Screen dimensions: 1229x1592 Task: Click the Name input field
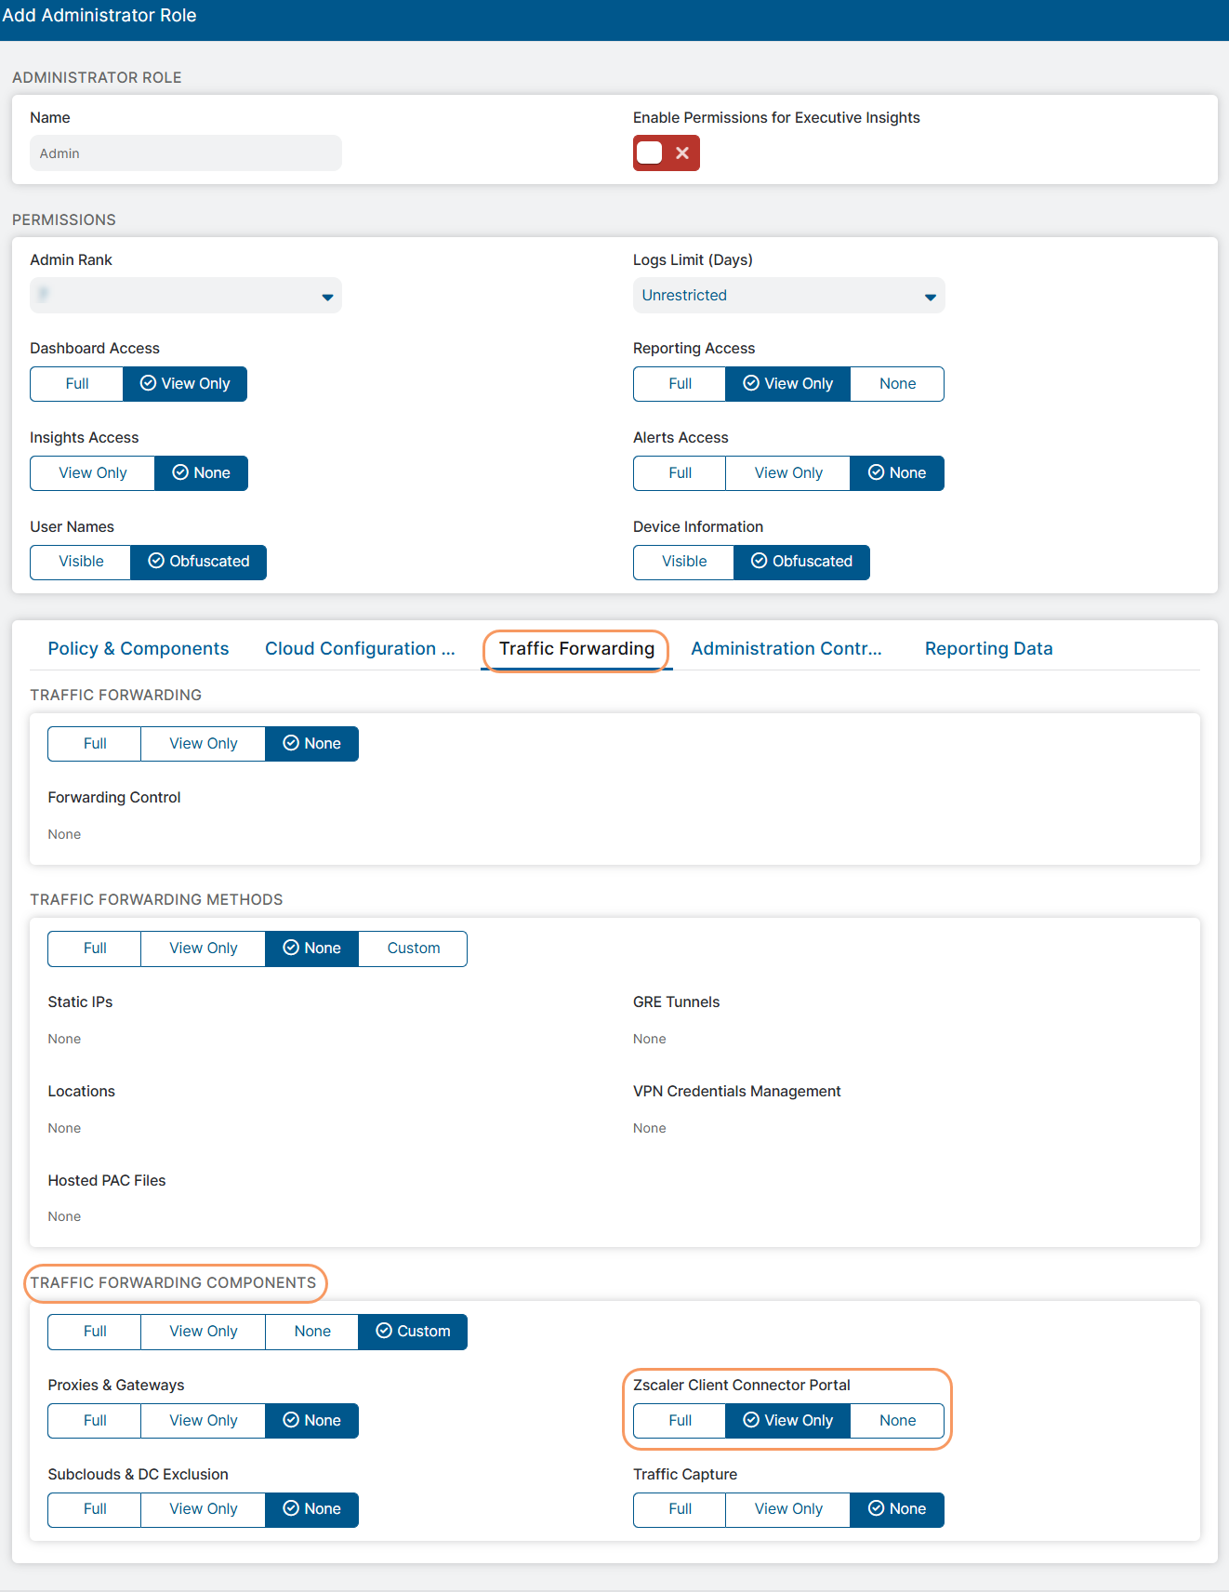tap(186, 153)
